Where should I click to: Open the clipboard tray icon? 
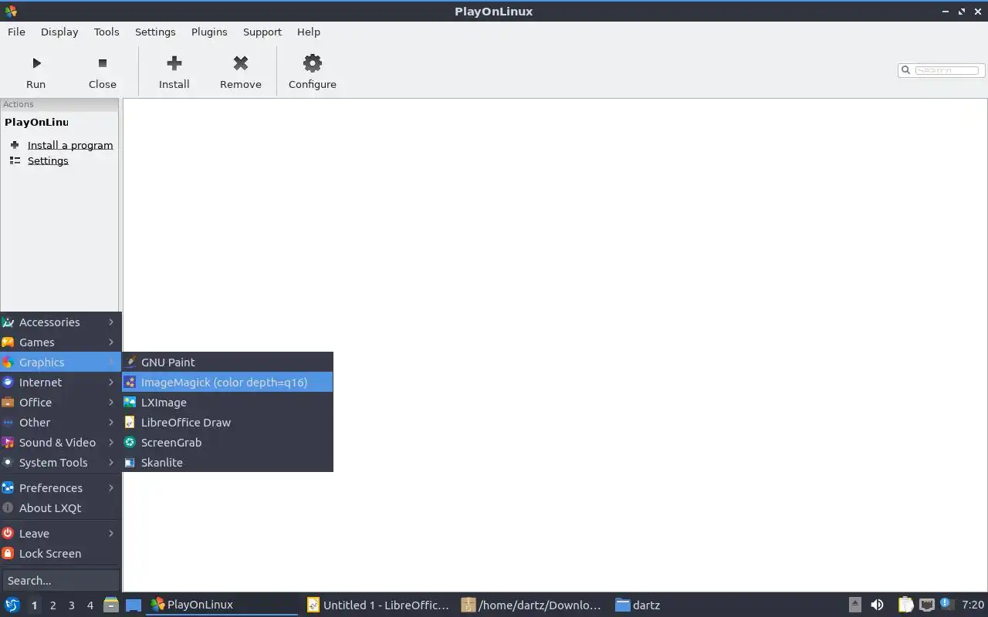pyautogui.click(x=905, y=605)
